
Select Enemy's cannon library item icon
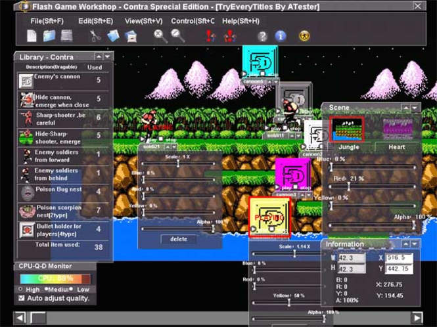(26, 81)
